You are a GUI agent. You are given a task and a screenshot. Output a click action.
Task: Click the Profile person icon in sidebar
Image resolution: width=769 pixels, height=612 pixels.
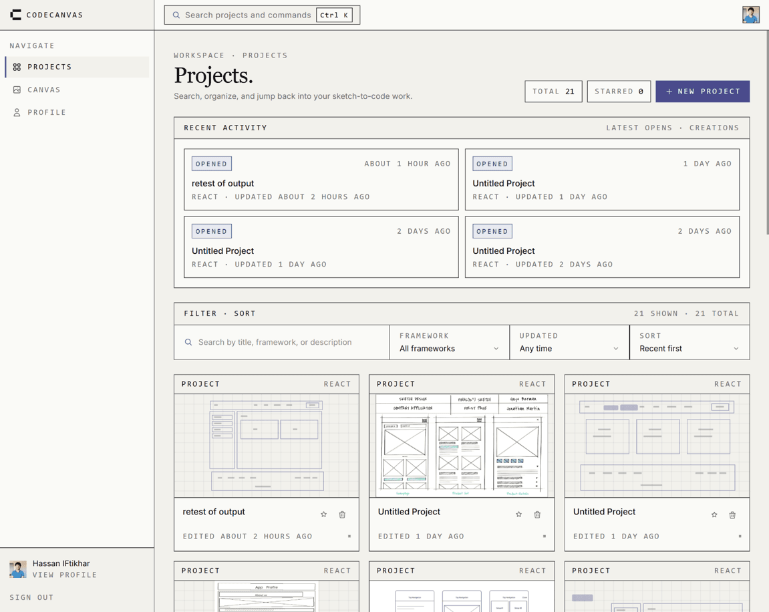[17, 112]
